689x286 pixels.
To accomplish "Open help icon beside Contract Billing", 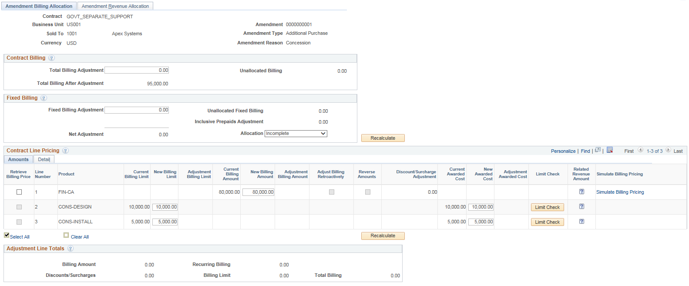I will (x=51, y=58).
